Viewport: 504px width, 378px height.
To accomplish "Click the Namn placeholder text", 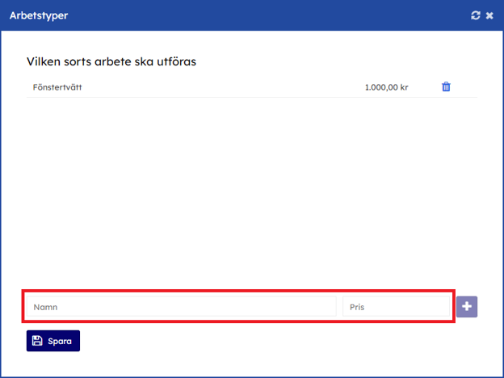I will 45,307.
